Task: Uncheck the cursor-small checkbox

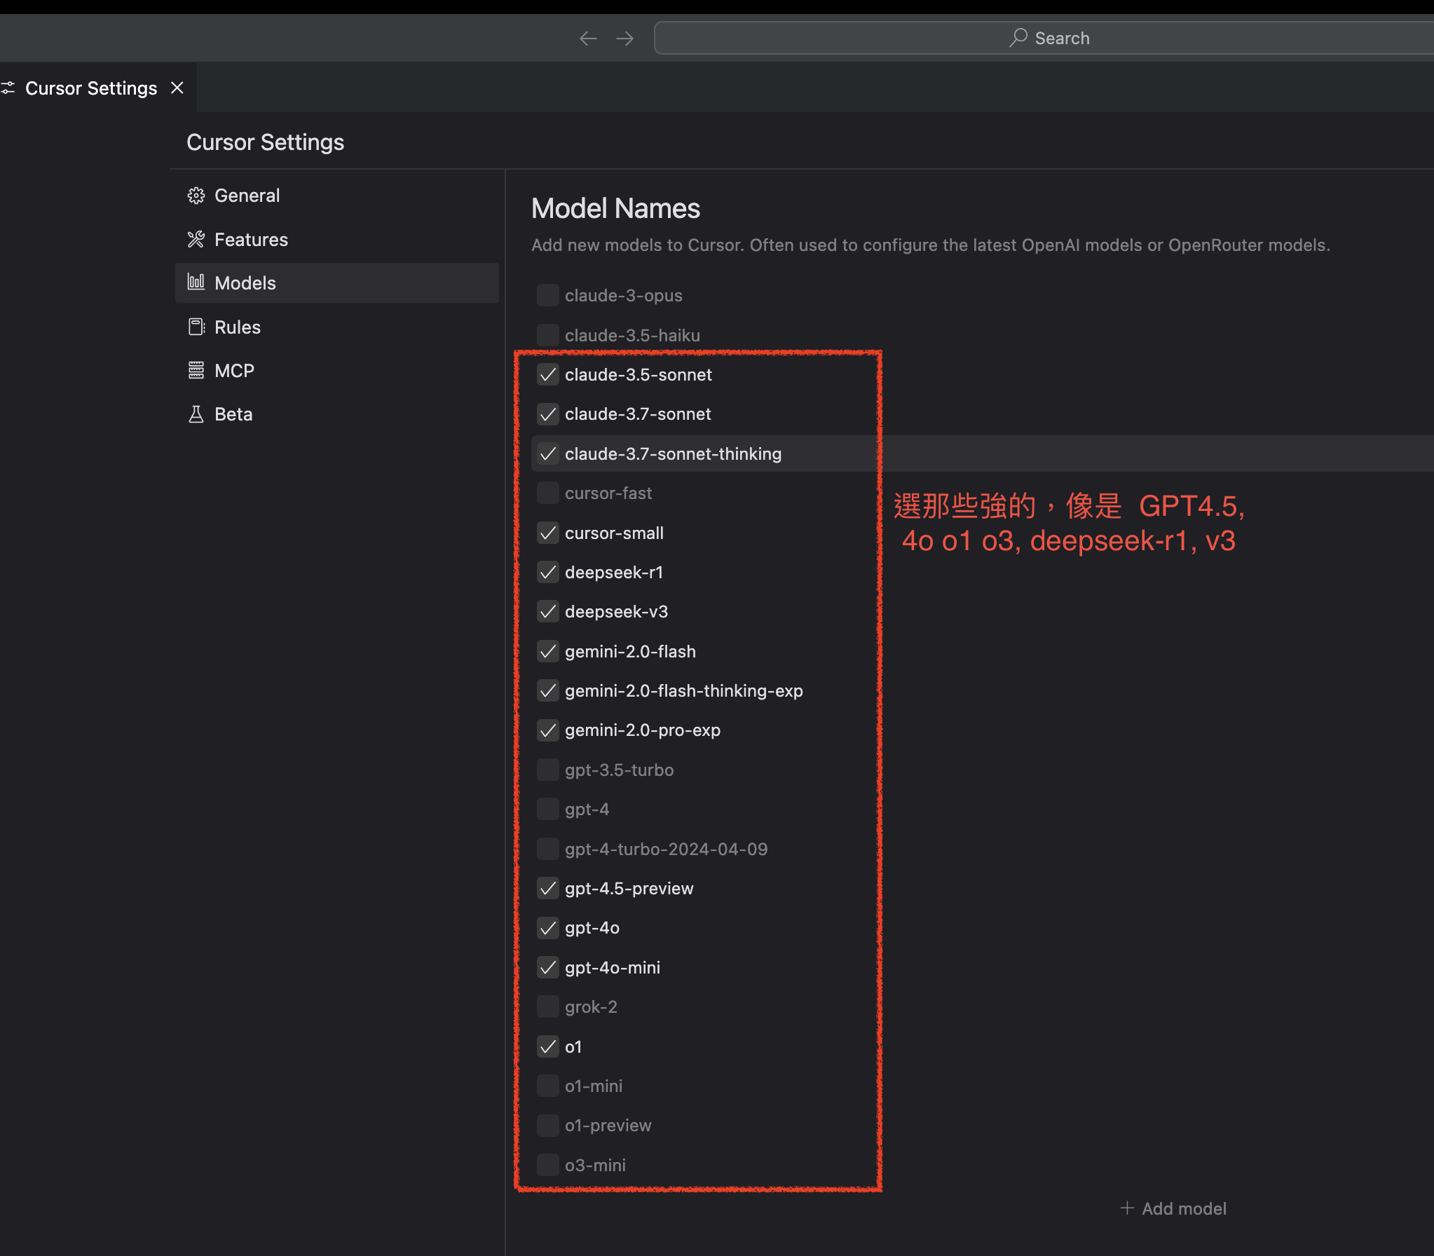Action: pos(548,533)
